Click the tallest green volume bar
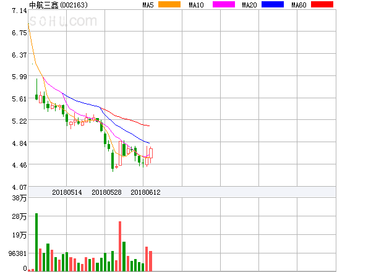 click(36, 242)
